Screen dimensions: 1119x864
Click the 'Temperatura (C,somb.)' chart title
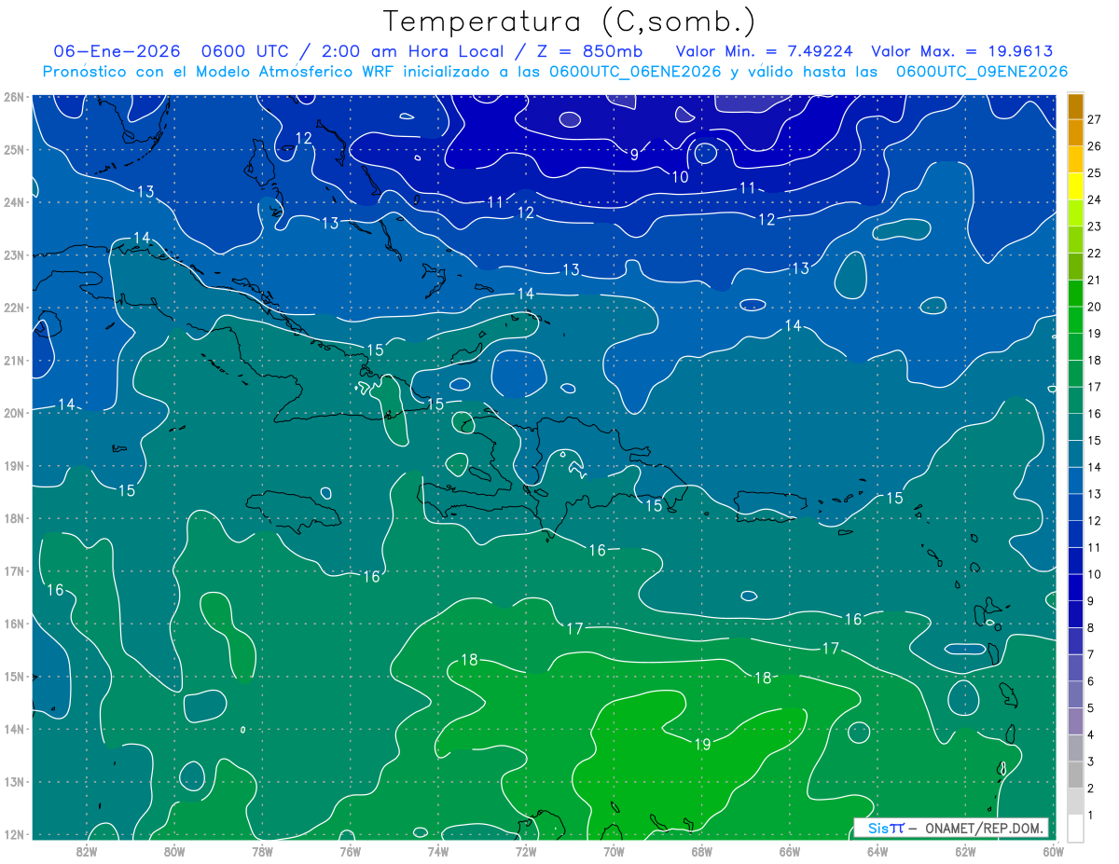569,22
